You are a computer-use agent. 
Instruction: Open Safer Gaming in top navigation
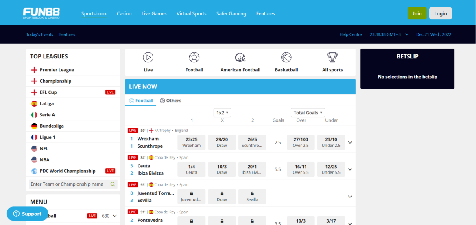pos(231,14)
